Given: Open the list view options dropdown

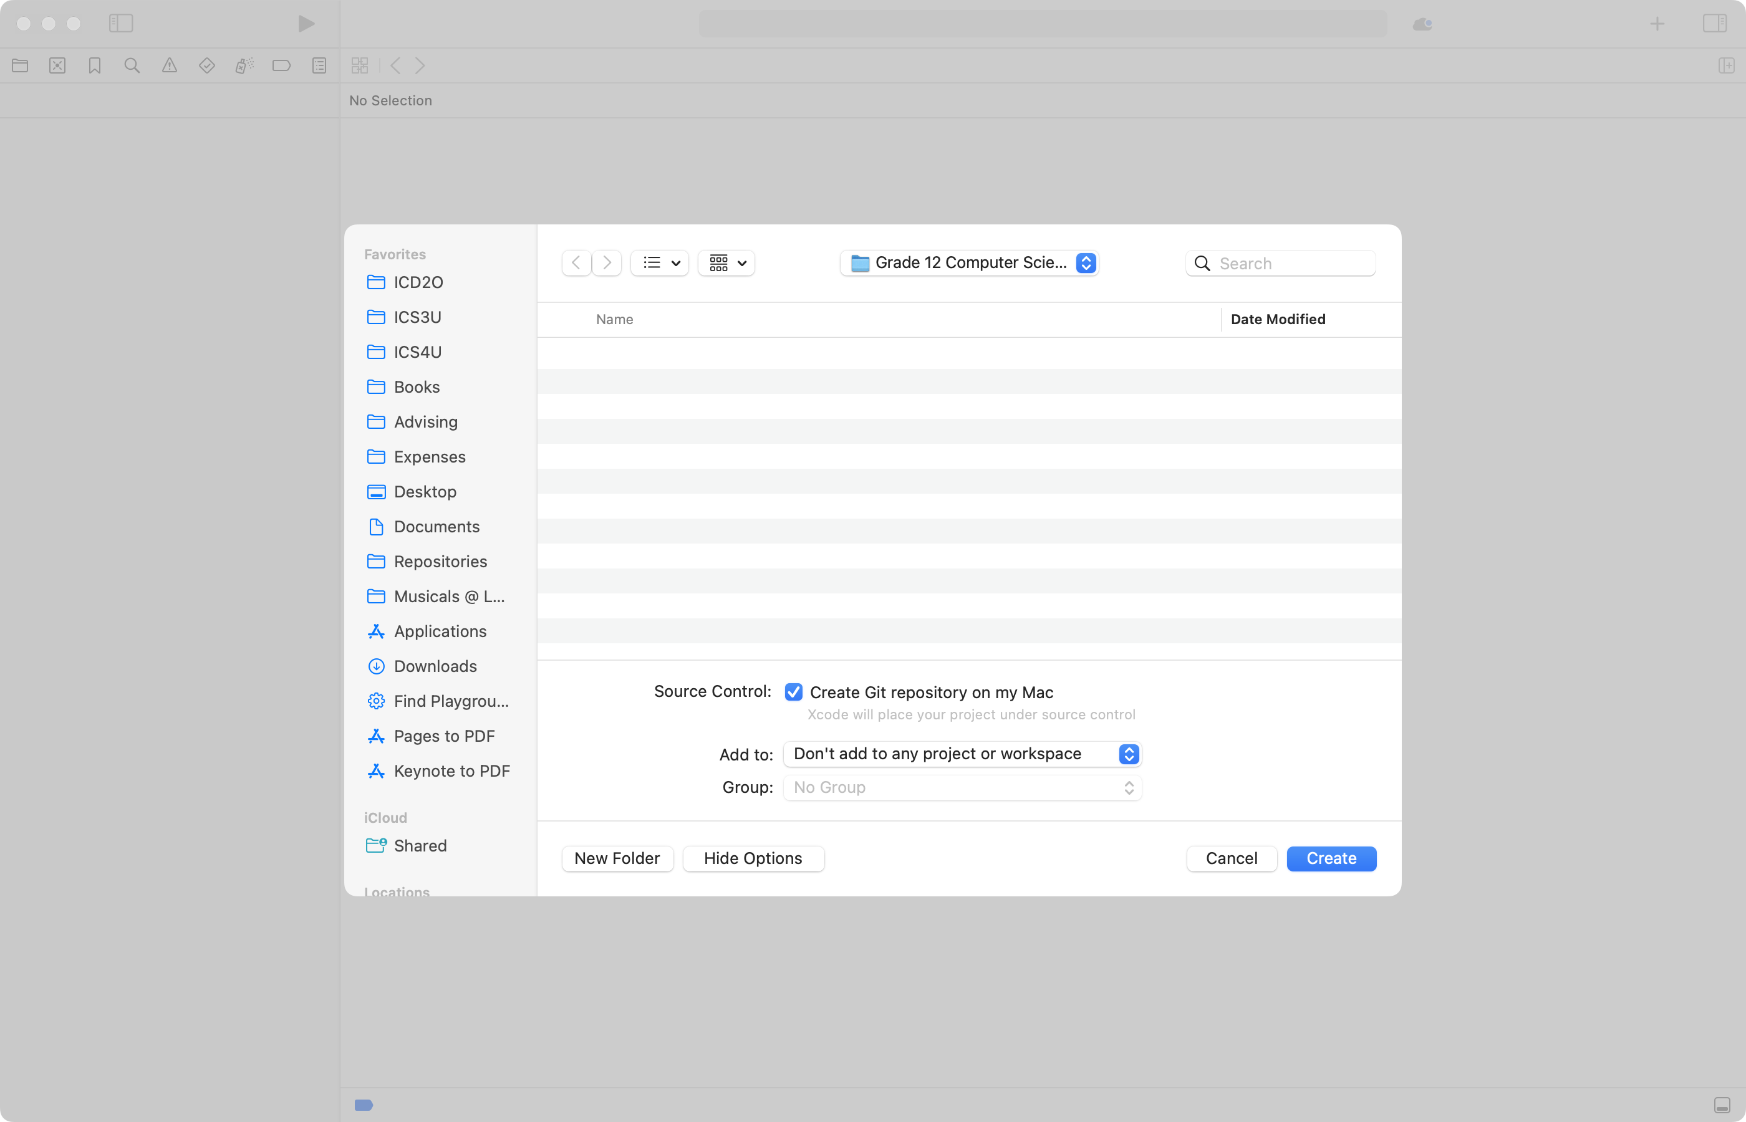Looking at the screenshot, I should pos(660,262).
